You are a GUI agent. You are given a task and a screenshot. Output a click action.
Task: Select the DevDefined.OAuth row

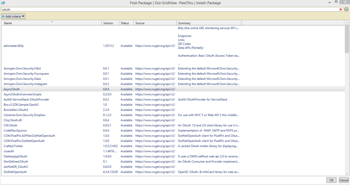click(173, 161)
